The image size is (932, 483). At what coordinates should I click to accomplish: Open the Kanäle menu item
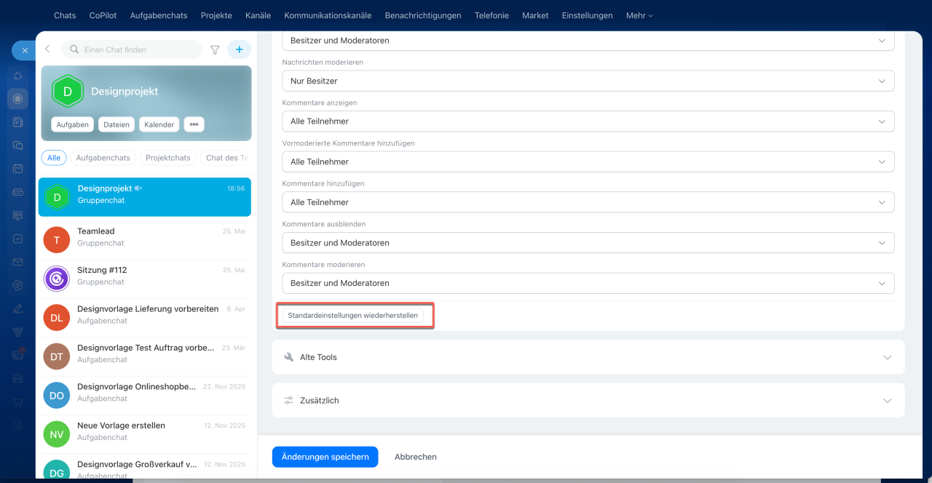[x=258, y=15]
